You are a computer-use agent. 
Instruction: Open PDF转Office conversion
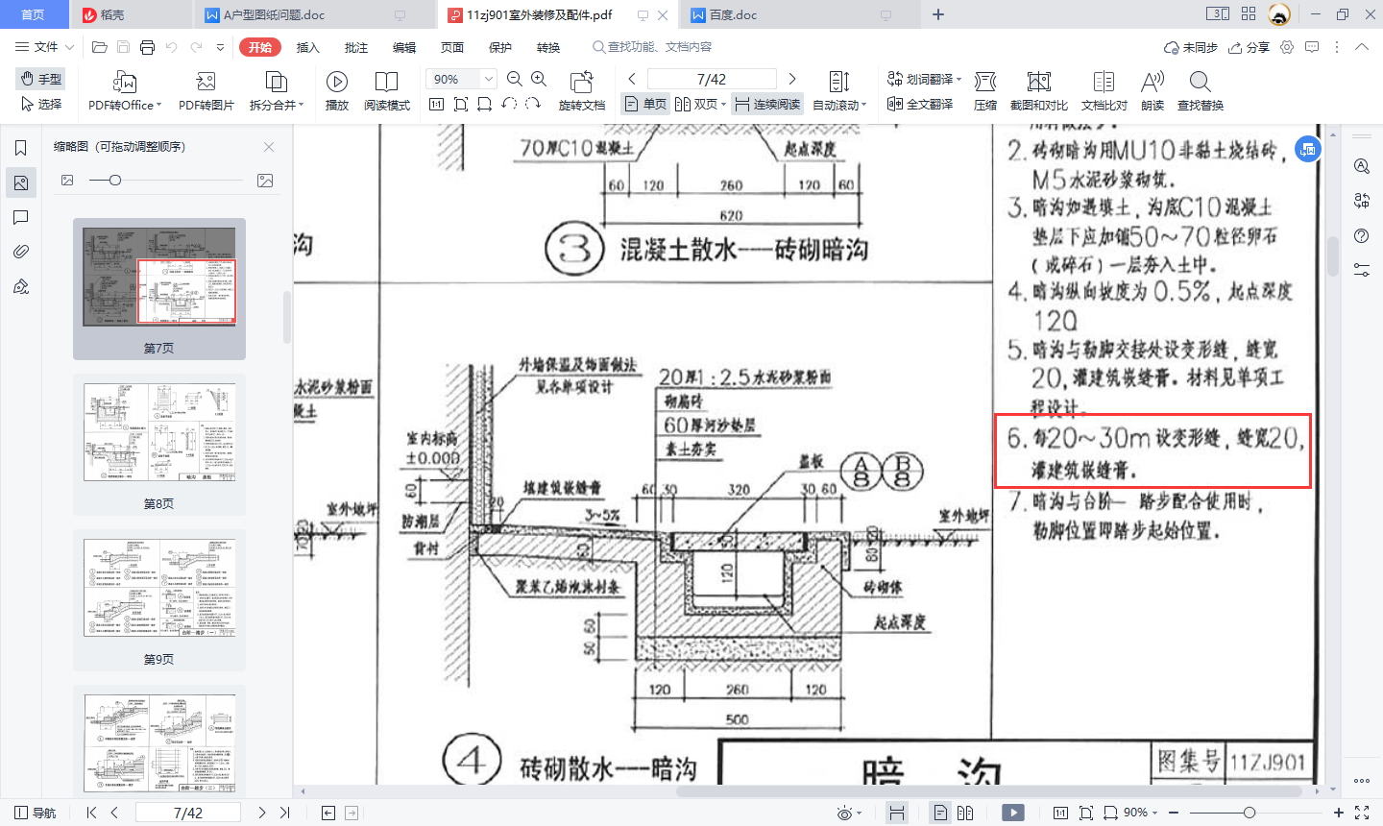pos(125,91)
